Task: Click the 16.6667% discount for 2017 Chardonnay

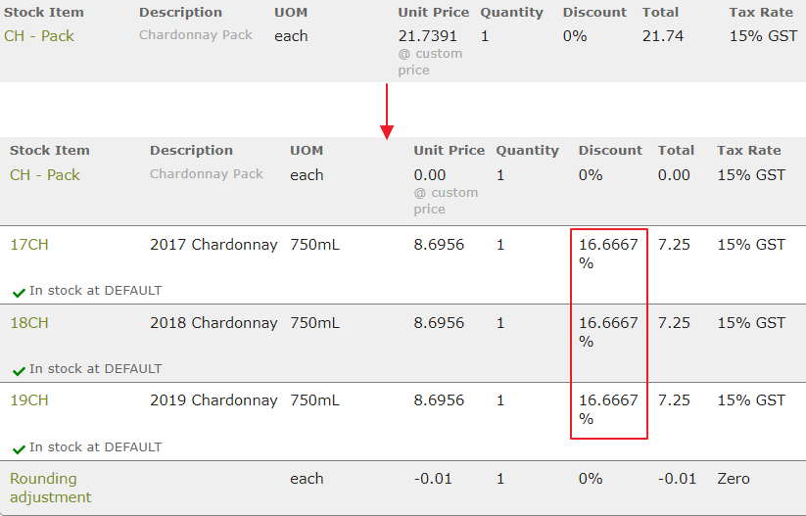Action: (x=608, y=254)
